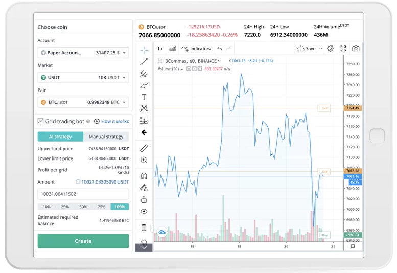
Task: Switch to the Manual strategy tab
Action: coord(106,136)
